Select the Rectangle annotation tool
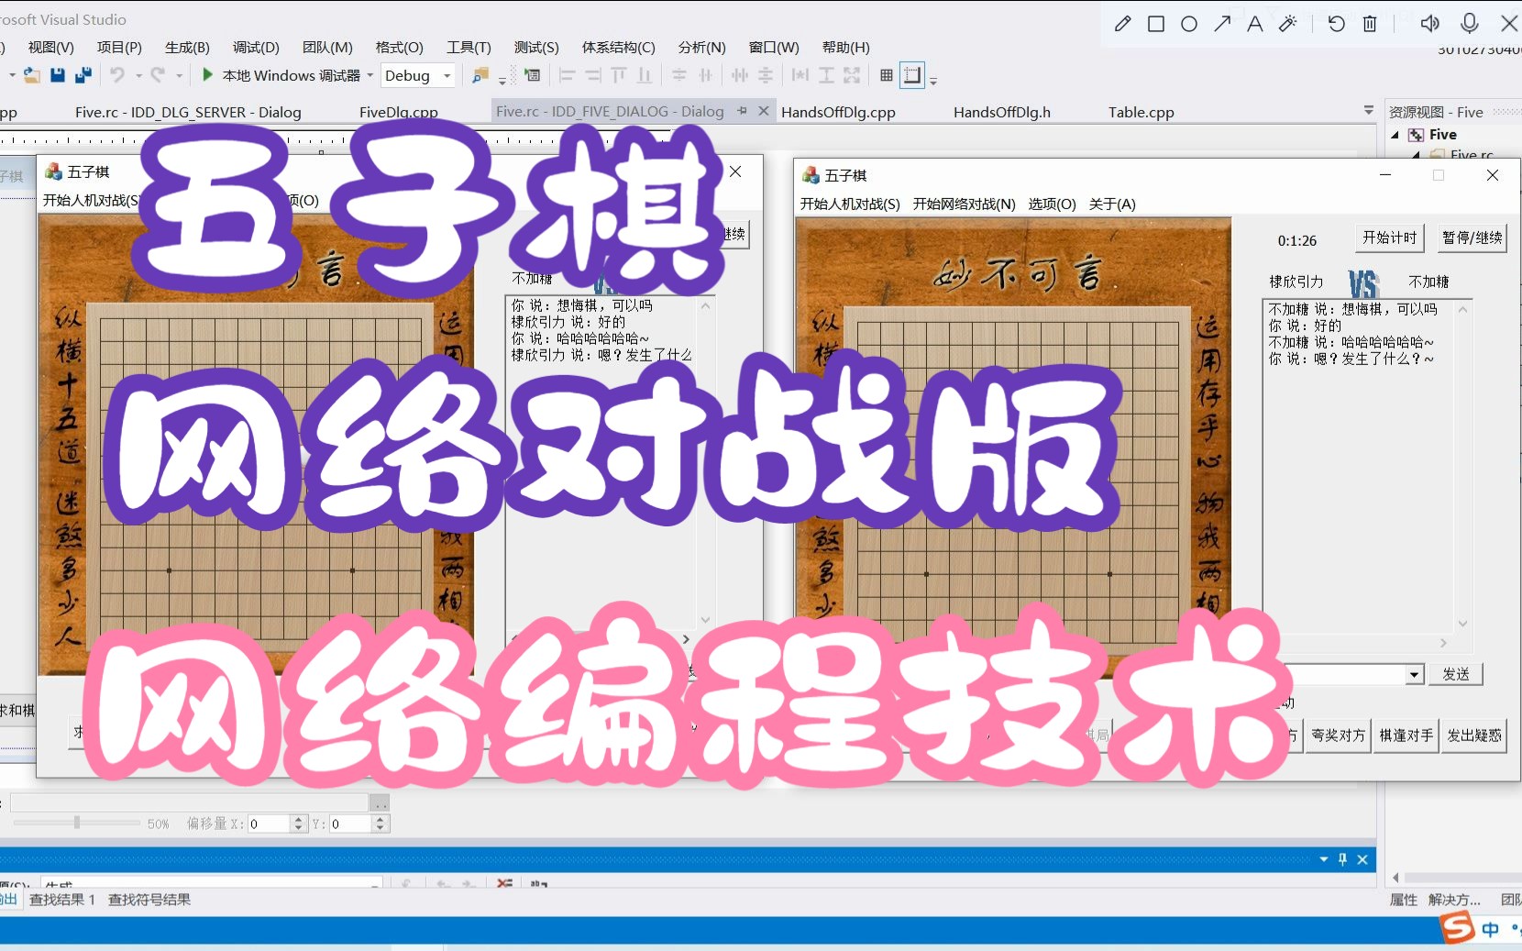 coord(1155,23)
